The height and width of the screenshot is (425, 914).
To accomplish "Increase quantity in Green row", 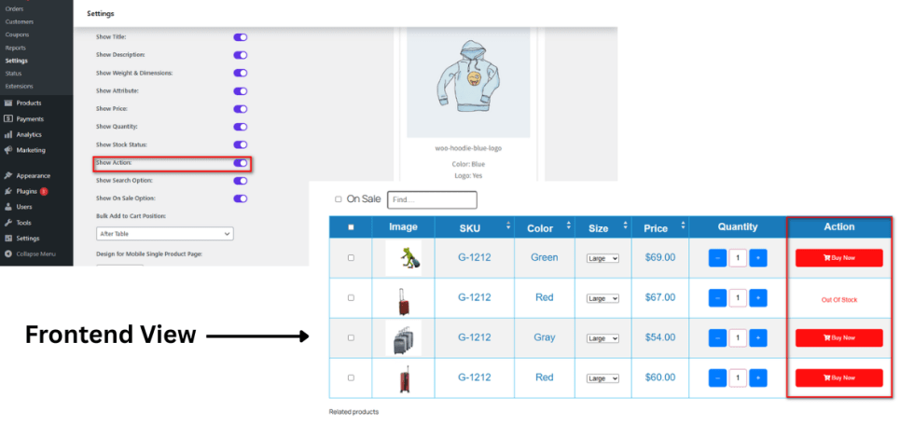I will tap(757, 258).
